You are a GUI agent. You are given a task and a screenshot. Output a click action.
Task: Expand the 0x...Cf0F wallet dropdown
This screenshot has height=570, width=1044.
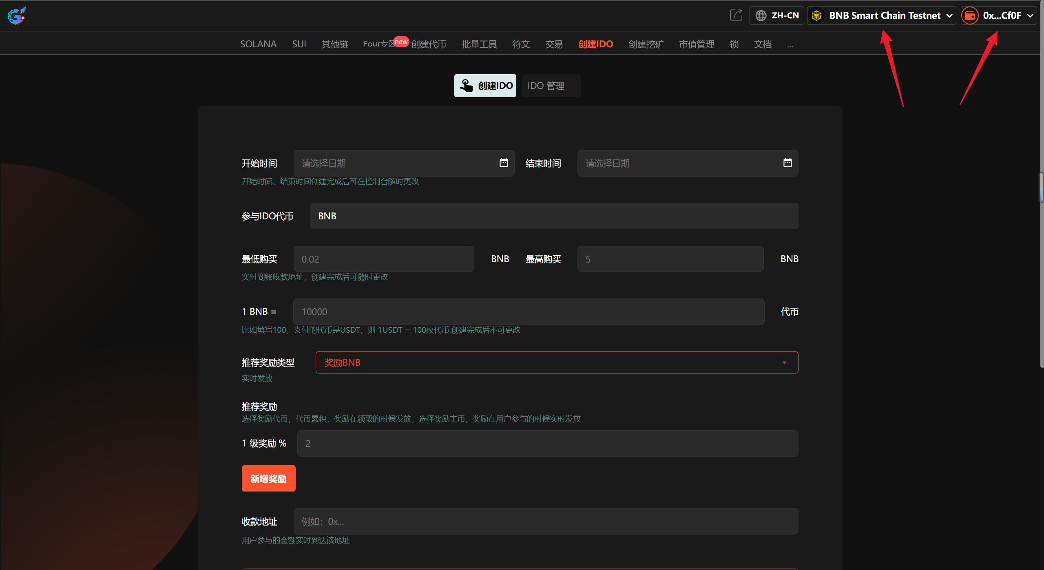tap(1030, 15)
